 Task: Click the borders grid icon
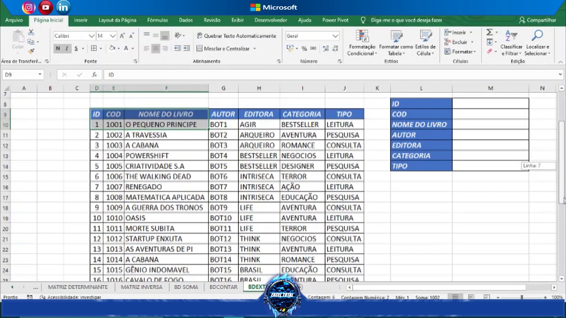94,49
